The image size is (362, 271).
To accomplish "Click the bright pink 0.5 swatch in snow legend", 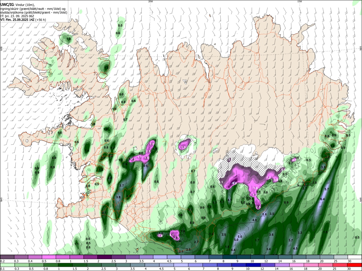I will pyautogui.click(x=49, y=257).
